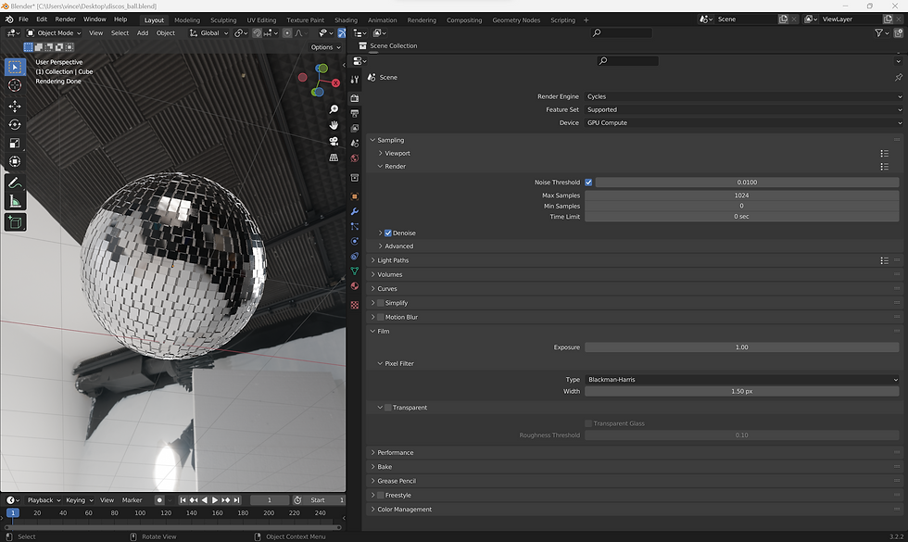
Task: Switch to the Geometry Nodes workspace tab
Action: (x=516, y=19)
